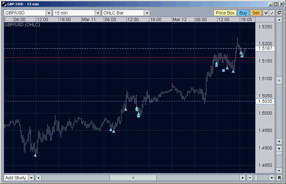Click the horizontal scrollbar thumb
Screen dimensions: 286x184
click(x=133, y=178)
